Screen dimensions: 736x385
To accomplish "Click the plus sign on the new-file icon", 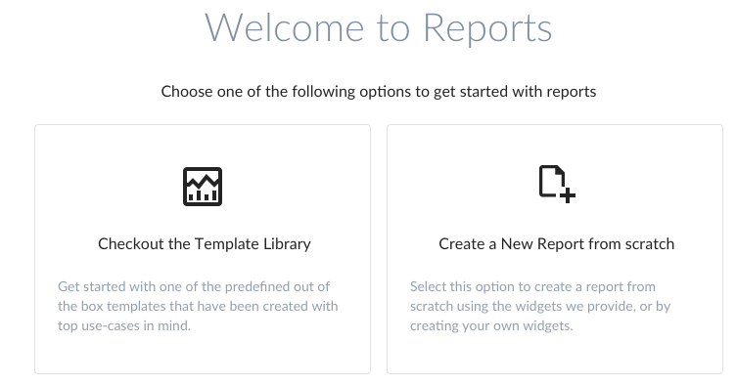I will (568, 194).
